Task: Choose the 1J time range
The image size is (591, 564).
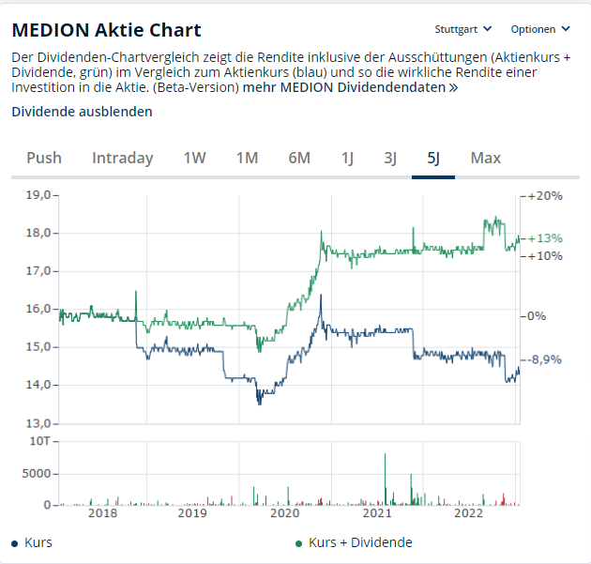Action: 347,158
